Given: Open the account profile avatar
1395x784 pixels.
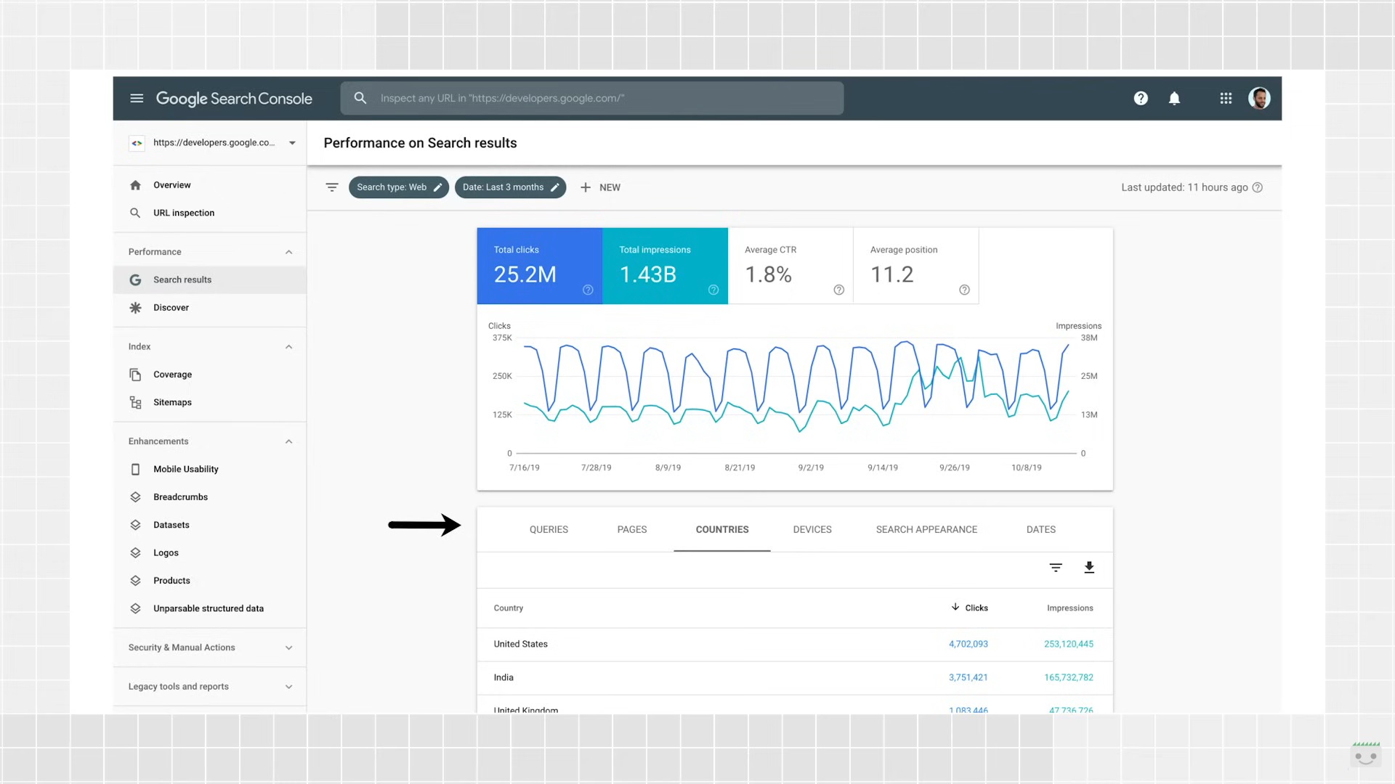Looking at the screenshot, I should [1259, 98].
